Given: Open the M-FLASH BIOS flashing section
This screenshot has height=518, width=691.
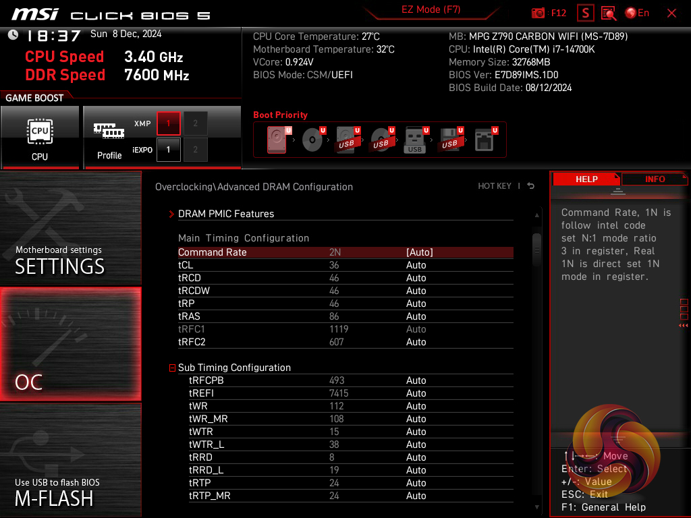Looking at the screenshot, I should click(70, 460).
